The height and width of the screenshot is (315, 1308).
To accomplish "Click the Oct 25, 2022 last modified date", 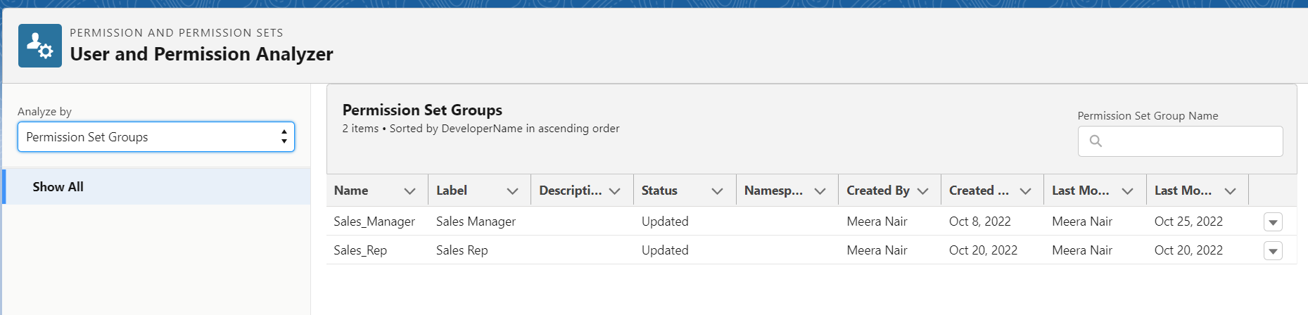I will point(1188,221).
